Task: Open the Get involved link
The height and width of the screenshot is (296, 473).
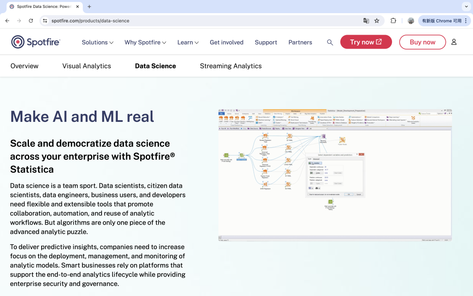Action: tap(226, 43)
